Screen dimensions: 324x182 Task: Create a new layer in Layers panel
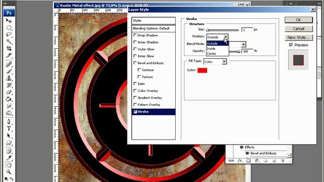[274, 161]
